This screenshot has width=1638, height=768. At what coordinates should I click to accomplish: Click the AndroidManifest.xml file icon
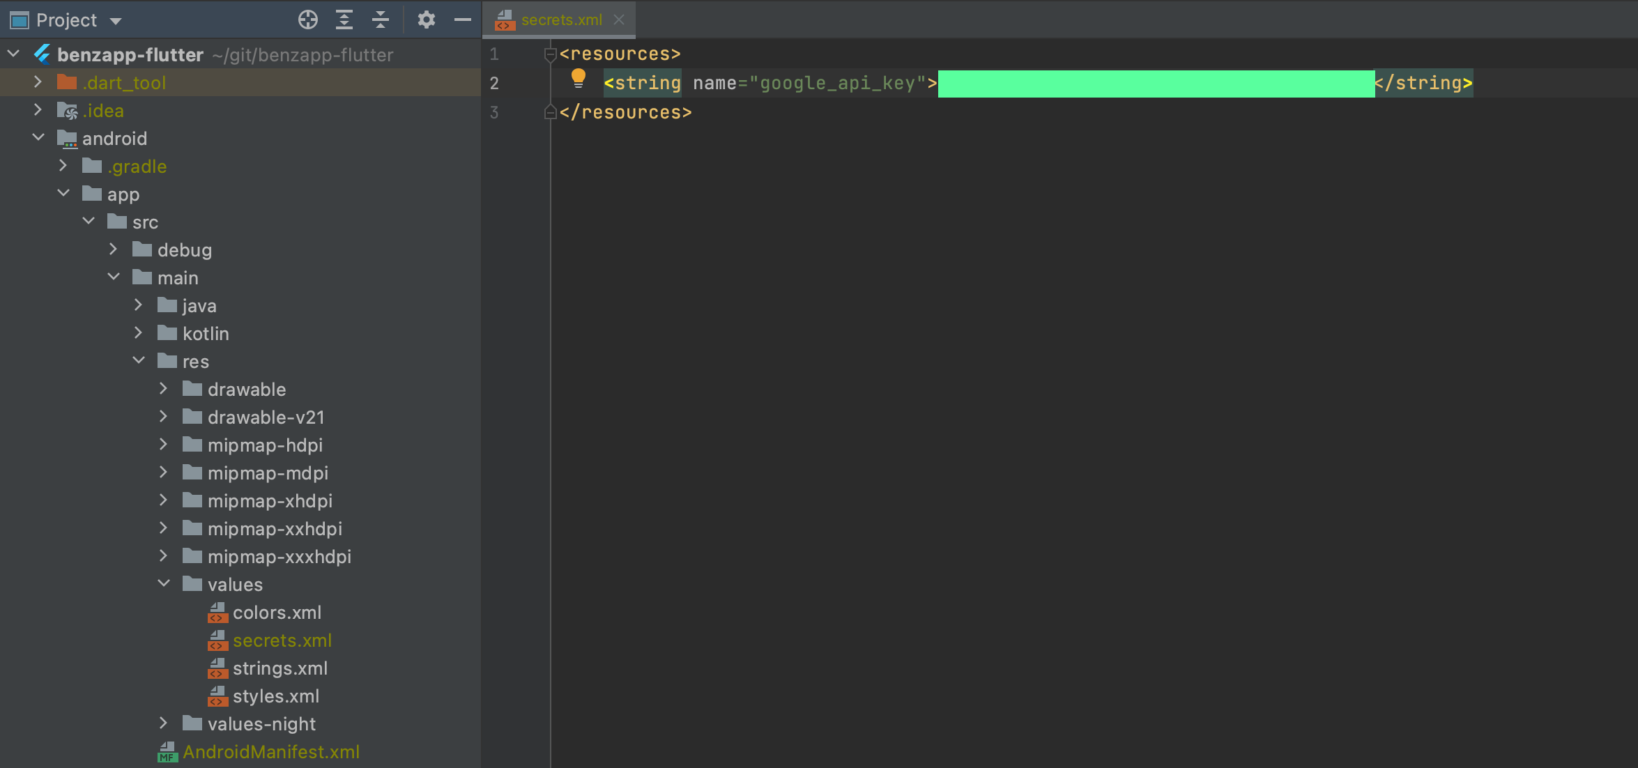click(x=167, y=752)
